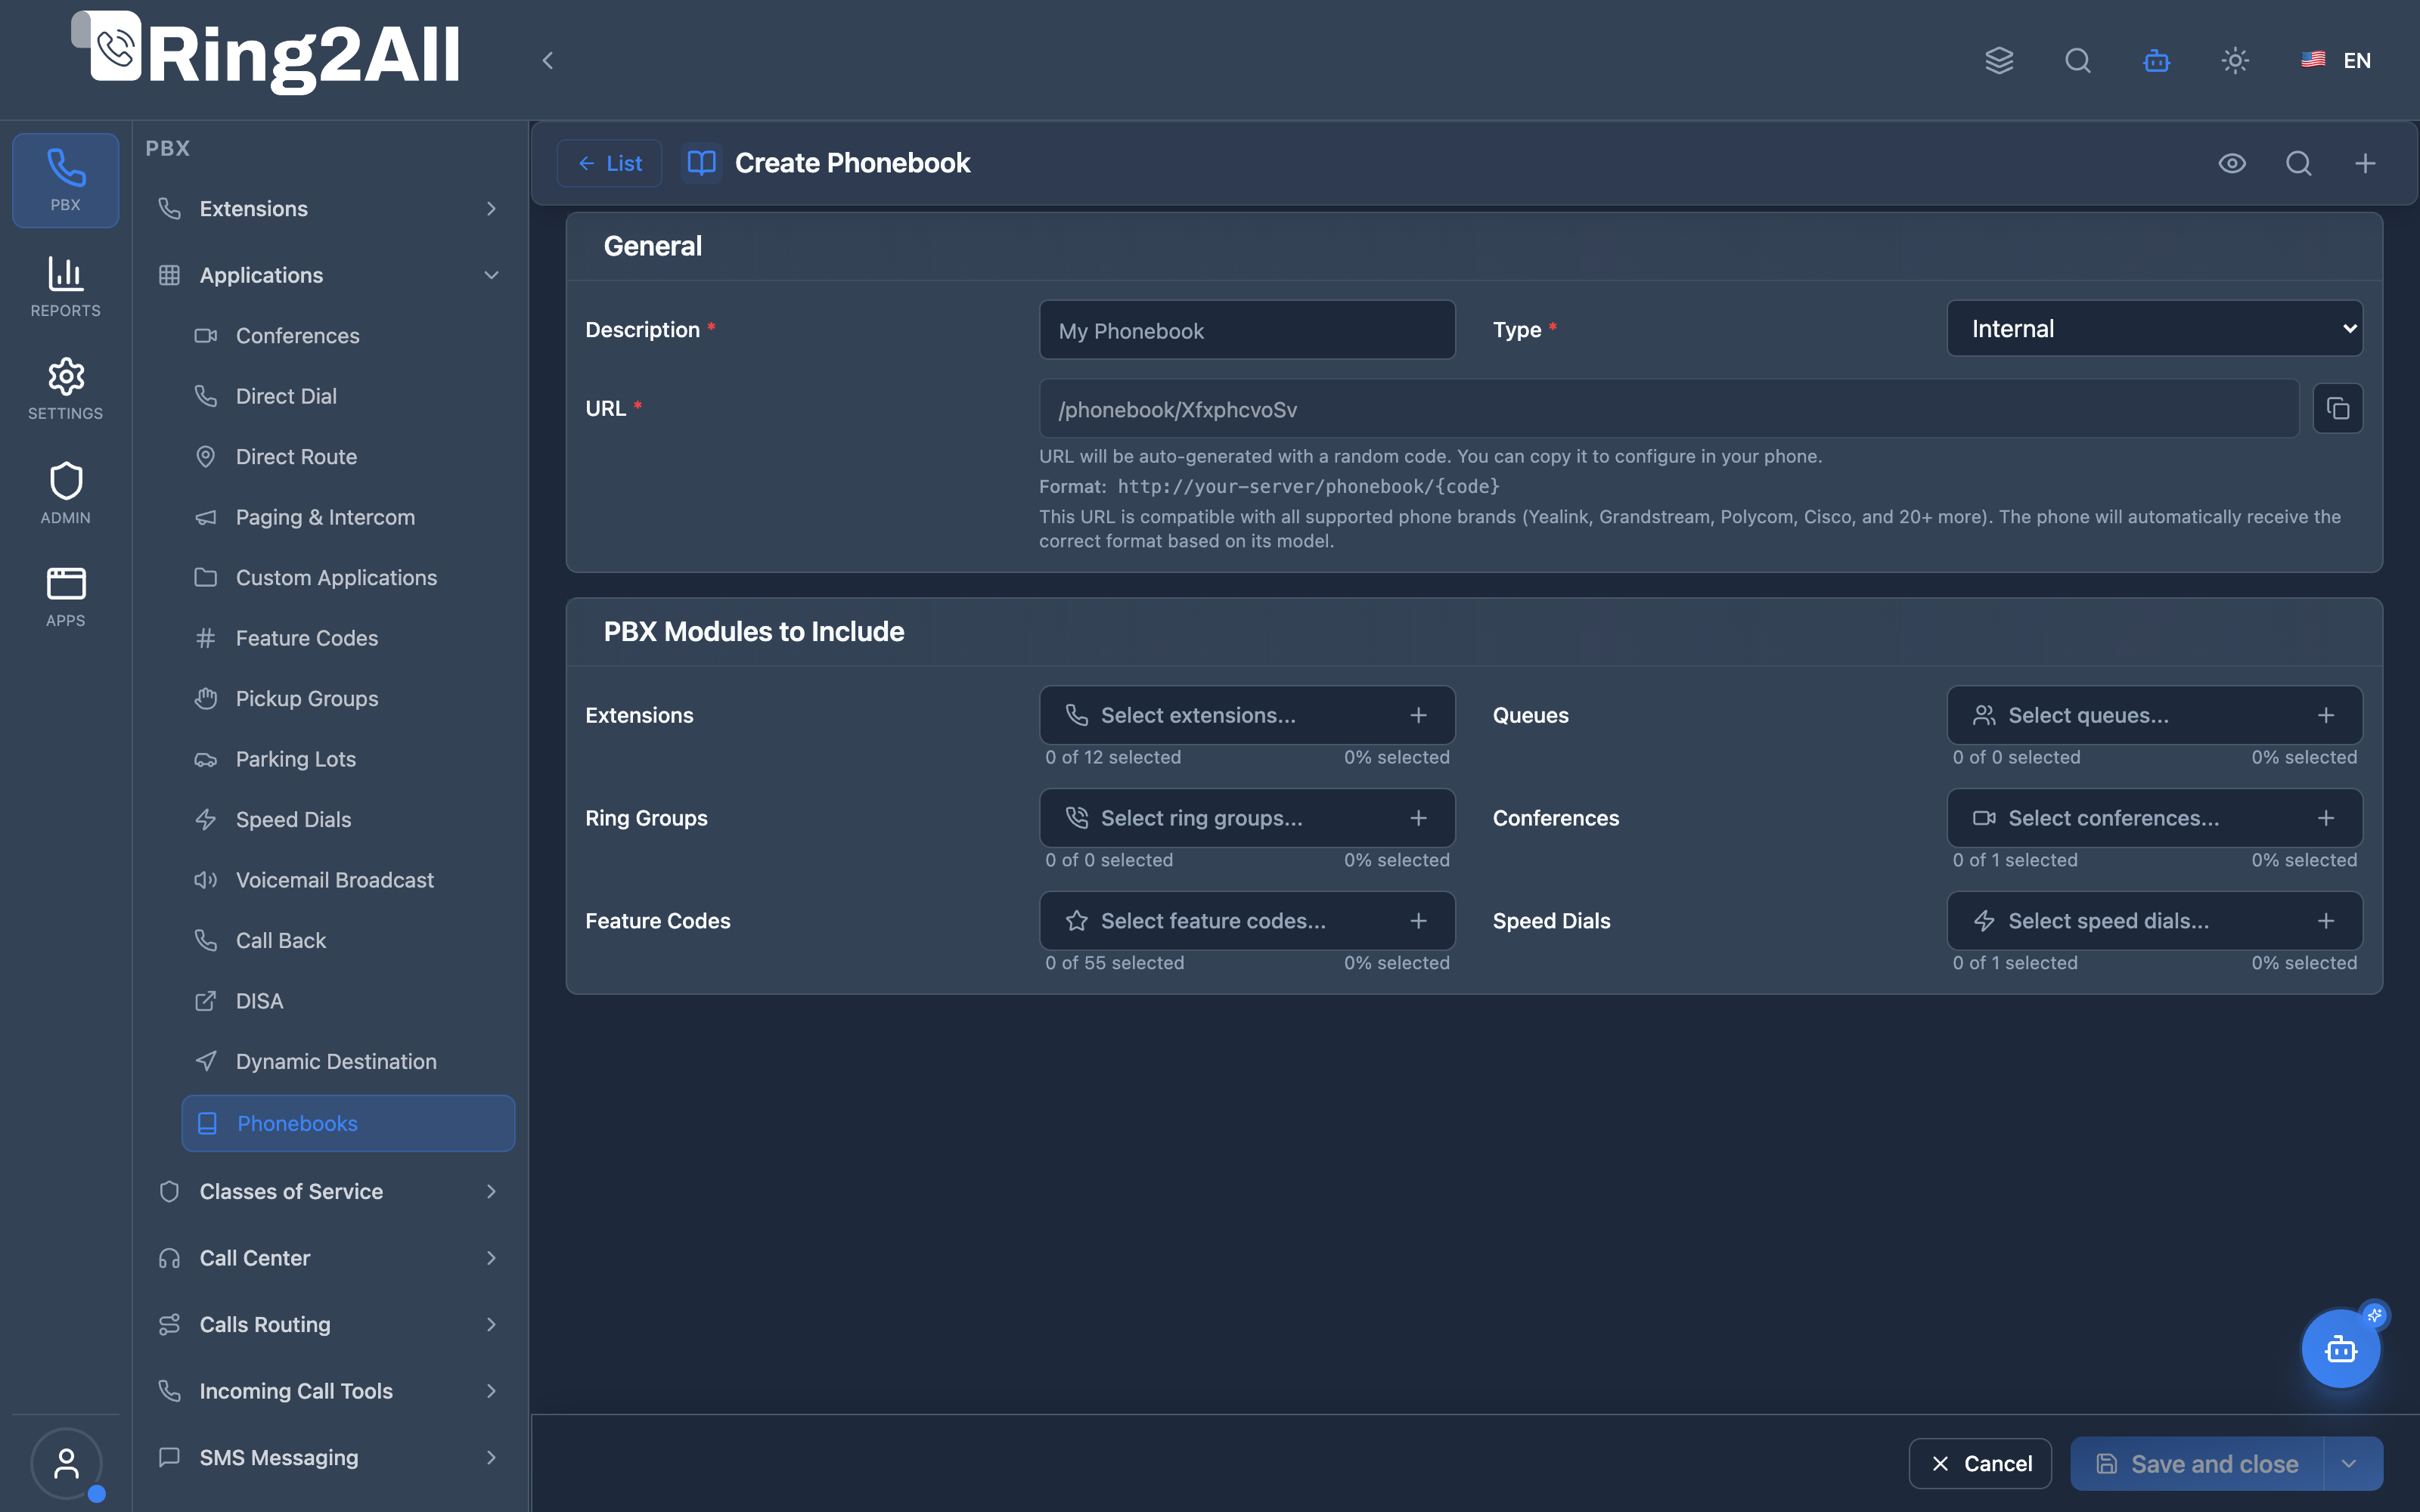2420x1512 pixels.
Task: Toggle light theme with the sun icon
Action: tap(2235, 60)
